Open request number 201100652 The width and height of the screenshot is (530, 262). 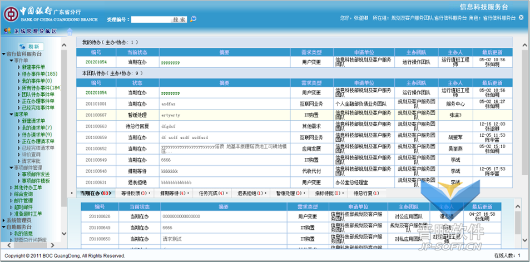[96, 149]
